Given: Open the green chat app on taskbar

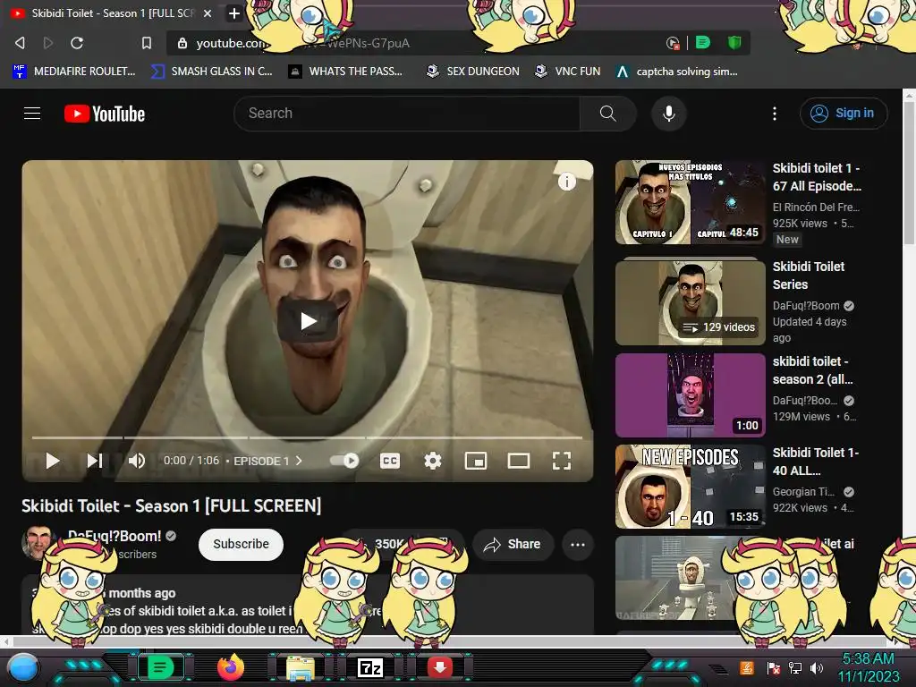Looking at the screenshot, I should (160, 667).
